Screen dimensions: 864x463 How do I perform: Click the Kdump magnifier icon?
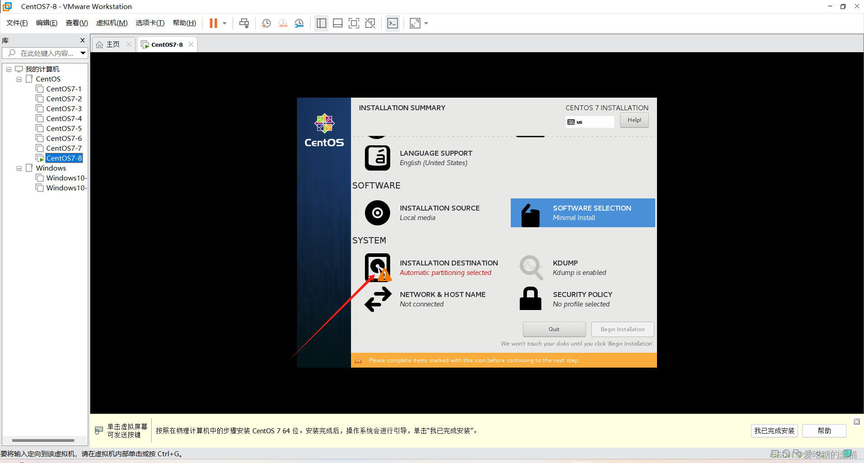531,268
